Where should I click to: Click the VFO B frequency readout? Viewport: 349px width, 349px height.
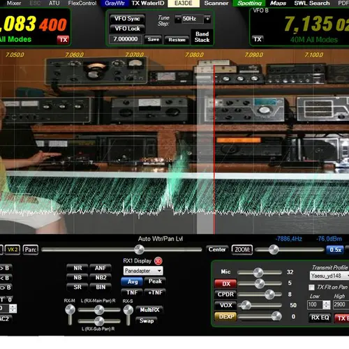click(316, 24)
